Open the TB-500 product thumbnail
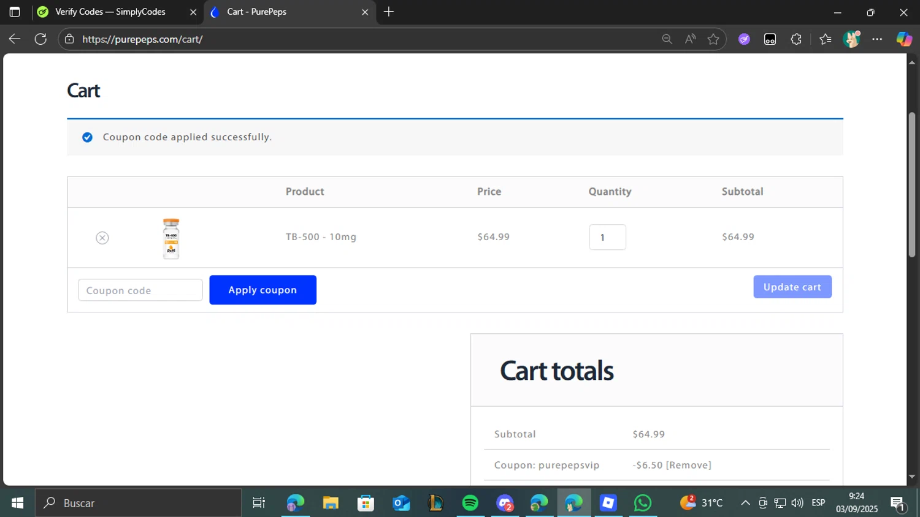The image size is (920, 517). point(171,238)
